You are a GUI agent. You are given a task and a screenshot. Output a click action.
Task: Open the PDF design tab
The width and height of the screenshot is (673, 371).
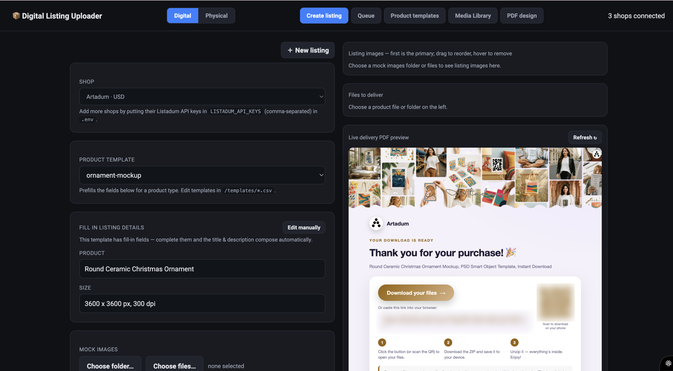click(522, 16)
